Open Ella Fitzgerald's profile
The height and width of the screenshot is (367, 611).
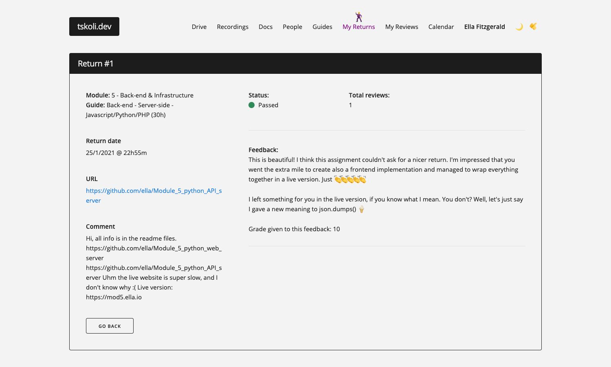pos(484,27)
